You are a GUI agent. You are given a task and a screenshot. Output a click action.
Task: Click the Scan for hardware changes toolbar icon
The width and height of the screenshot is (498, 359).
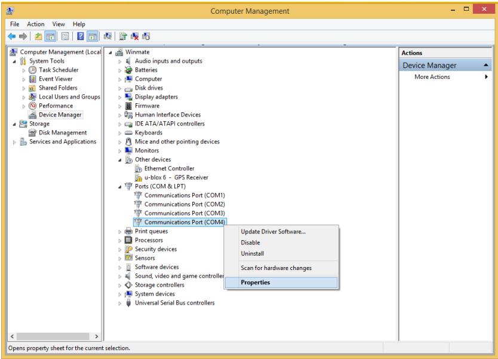point(107,36)
